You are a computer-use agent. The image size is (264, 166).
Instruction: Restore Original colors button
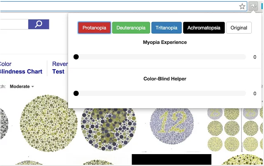click(239, 27)
